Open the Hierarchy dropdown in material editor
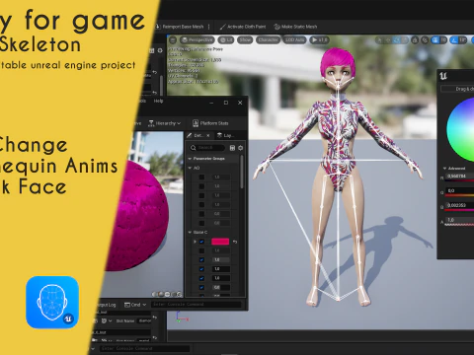474x355 pixels. tap(165, 123)
